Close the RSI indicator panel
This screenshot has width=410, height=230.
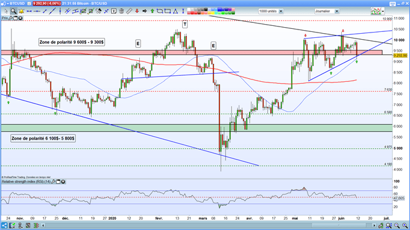point(63,181)
